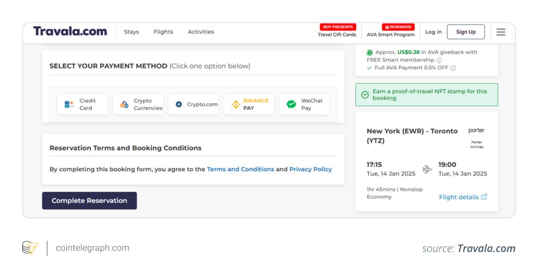Viewport: 538px width, 278px height.
Task: Click the Crypto.com logo icon
Action: 179,104
